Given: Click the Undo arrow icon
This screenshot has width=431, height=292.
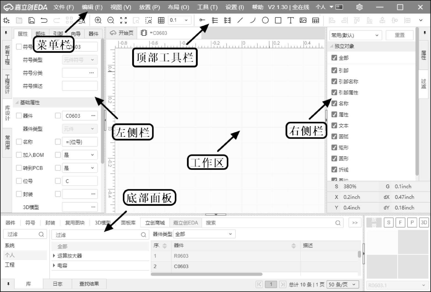Looking at the screenshot, I should (44, 20).
